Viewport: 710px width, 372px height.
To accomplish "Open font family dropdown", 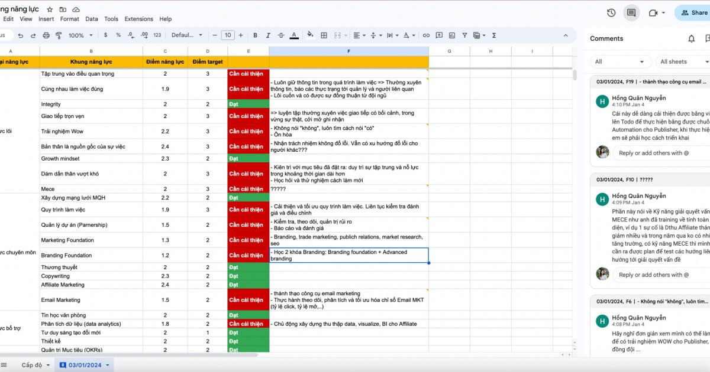I will 187,35.
